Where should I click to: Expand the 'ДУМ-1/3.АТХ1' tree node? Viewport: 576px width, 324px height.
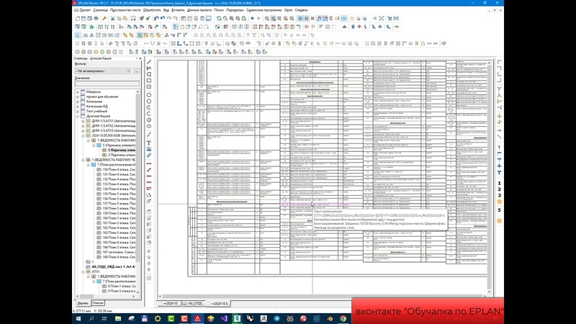pyautogui.click(x=83, y=121)
